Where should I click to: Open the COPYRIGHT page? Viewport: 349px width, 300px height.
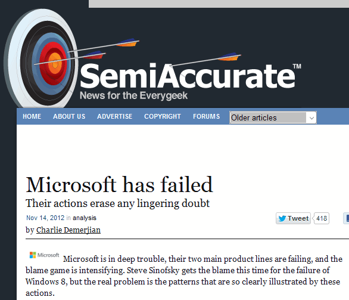pos(163,116)
